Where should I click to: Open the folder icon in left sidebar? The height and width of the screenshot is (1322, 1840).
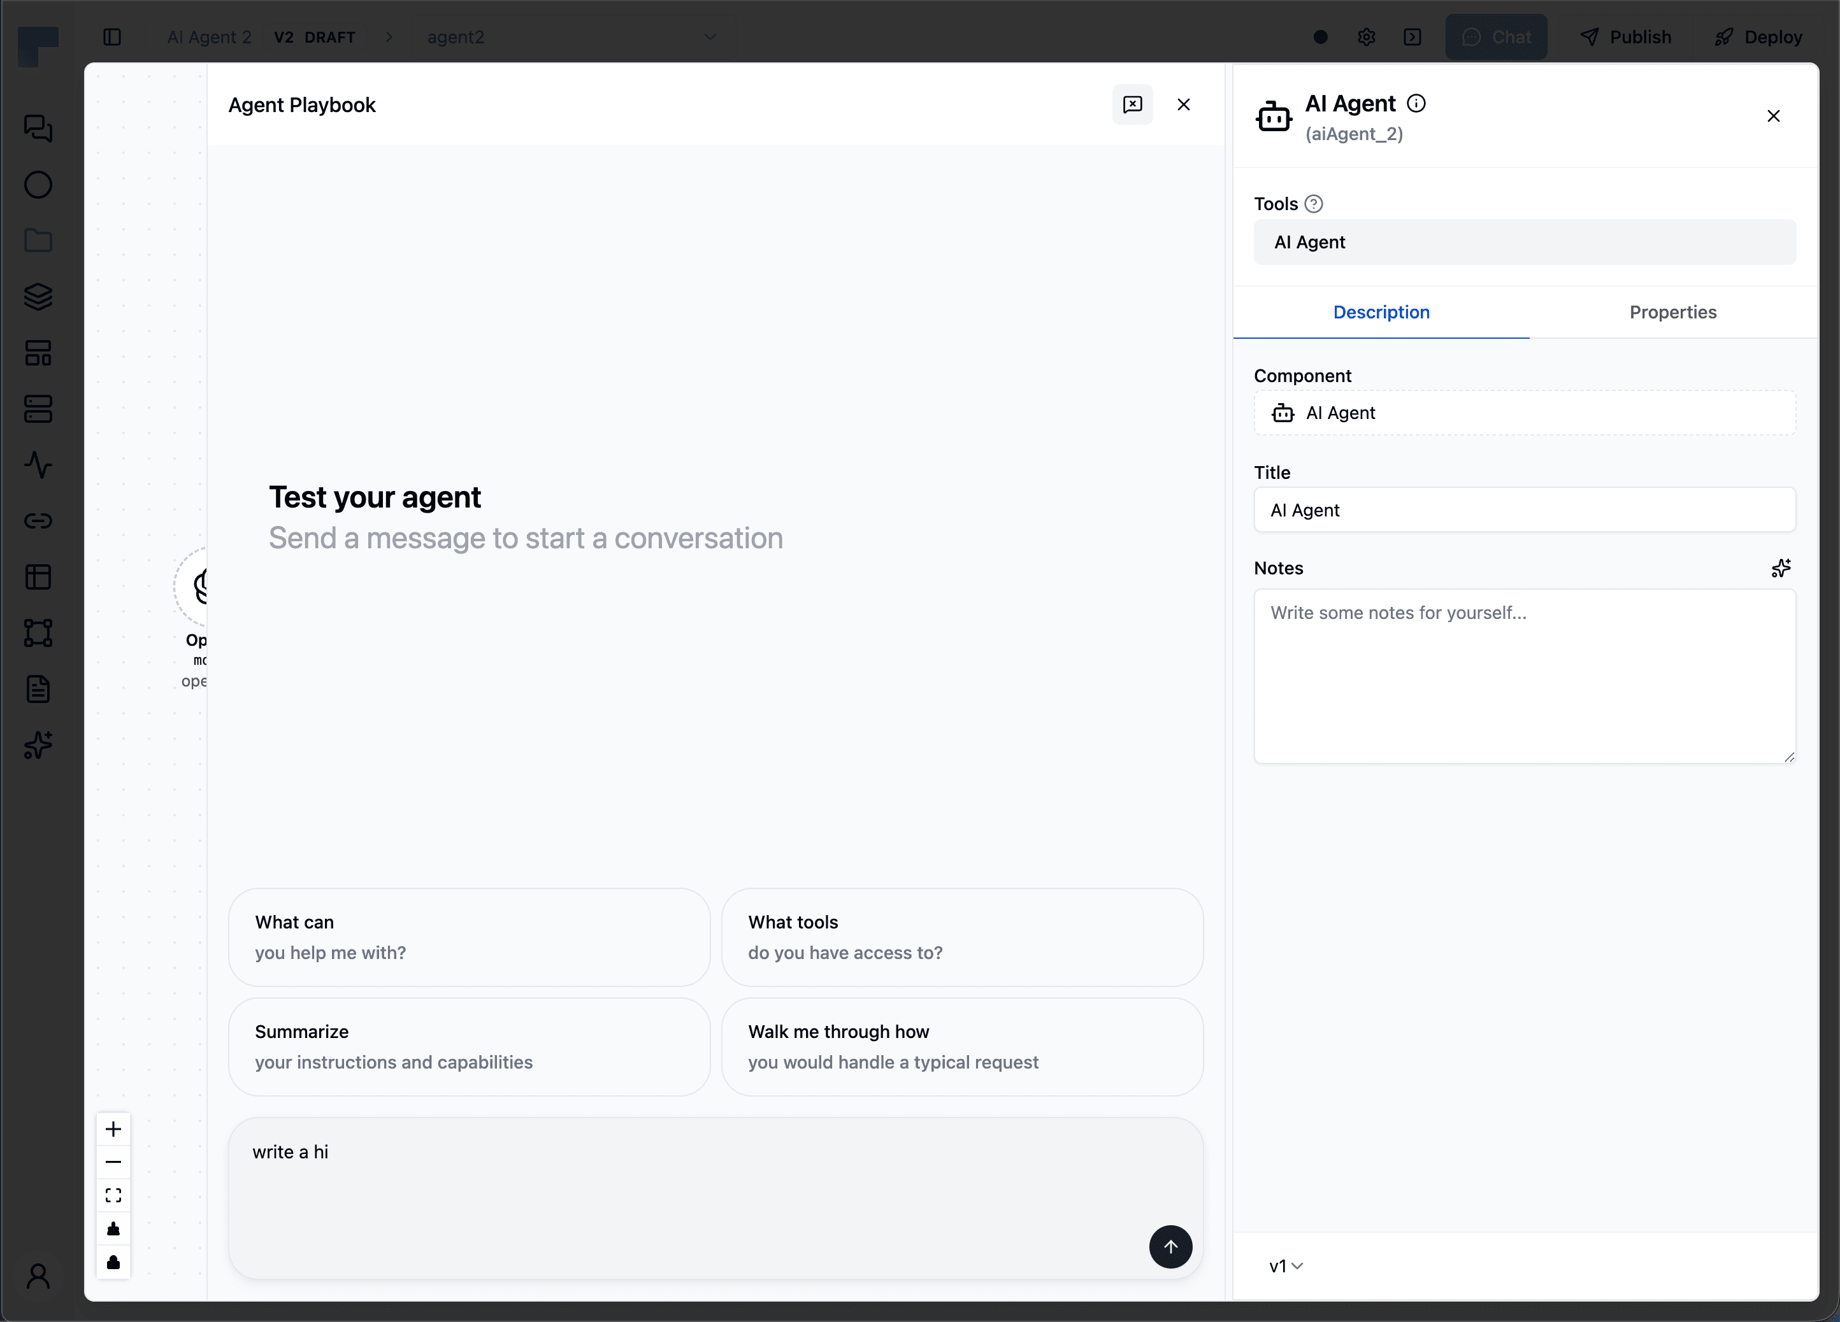[x=38, y=241]
